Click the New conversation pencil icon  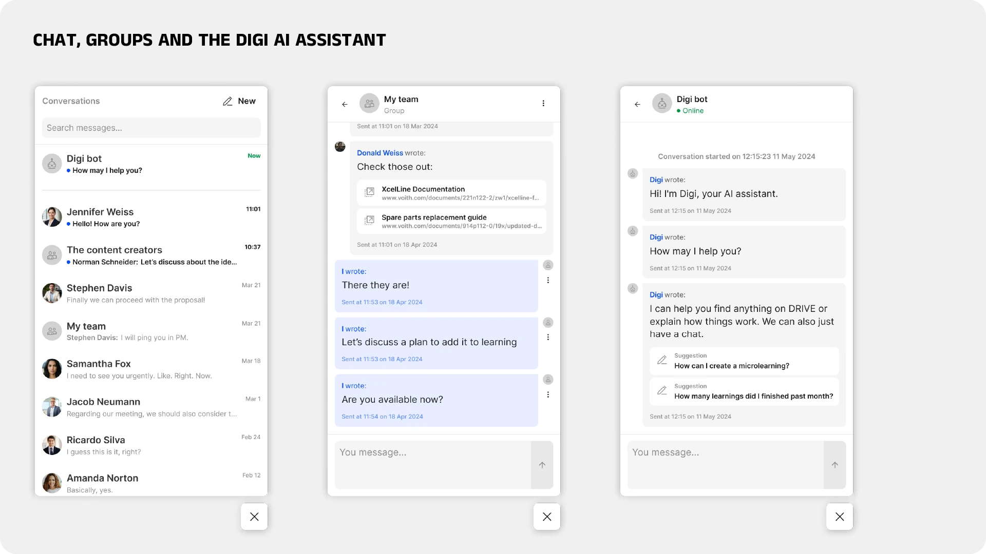(x=227, y=102)
